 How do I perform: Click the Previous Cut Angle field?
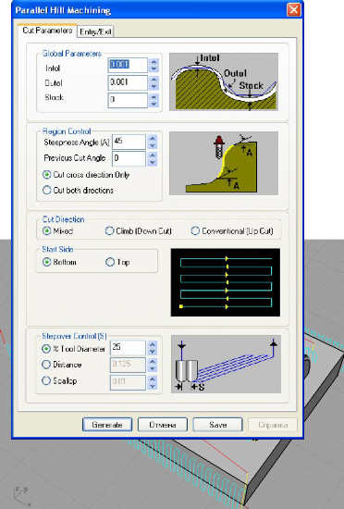point(129,159)
